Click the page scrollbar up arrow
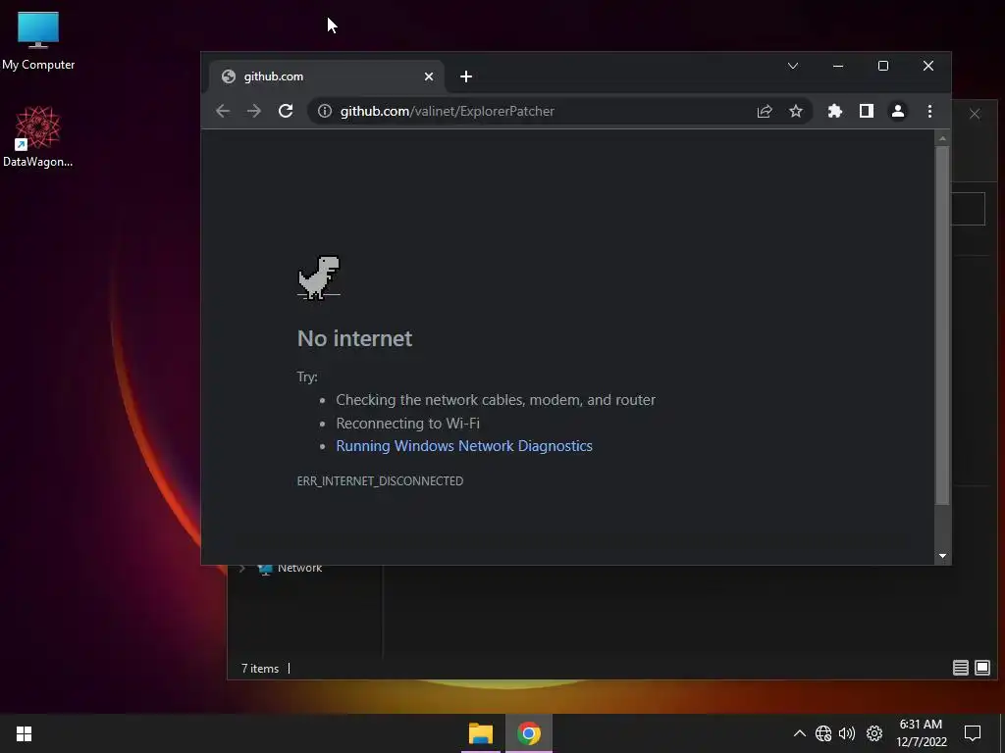The width and height of the screenshot is (1005, 753). click(x=942, y=138)
